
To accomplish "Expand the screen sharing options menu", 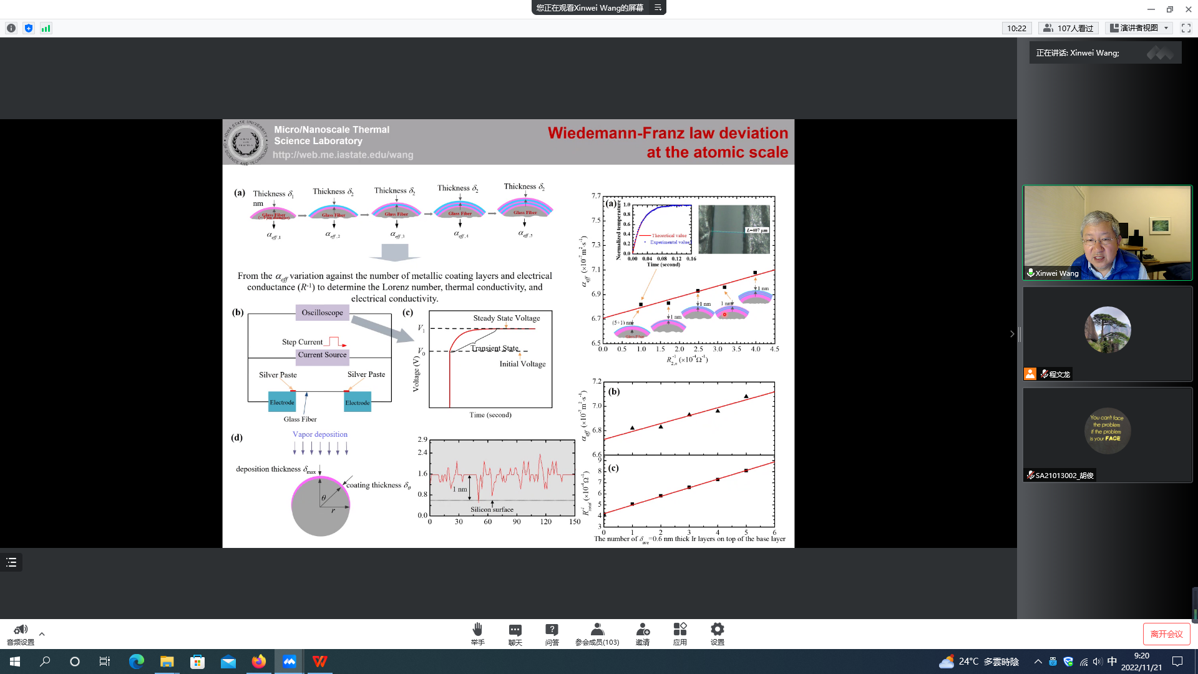I will (x=658, y=7).
